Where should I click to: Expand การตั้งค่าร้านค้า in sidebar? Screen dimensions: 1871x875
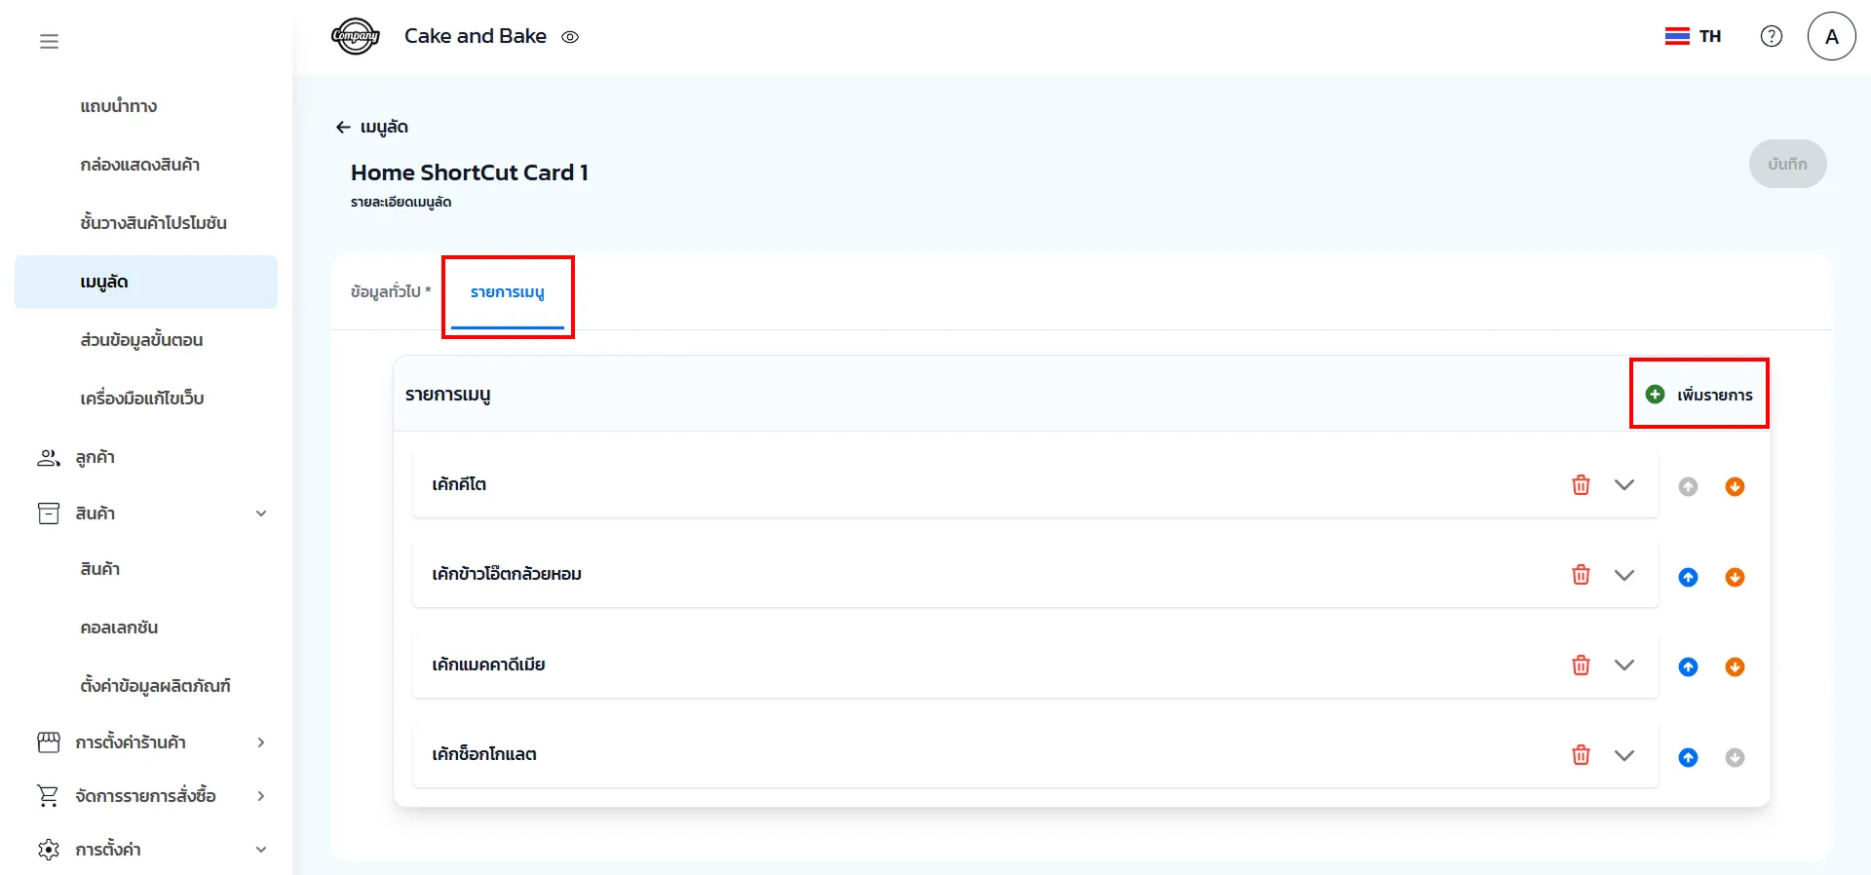[x=260, y=742]
